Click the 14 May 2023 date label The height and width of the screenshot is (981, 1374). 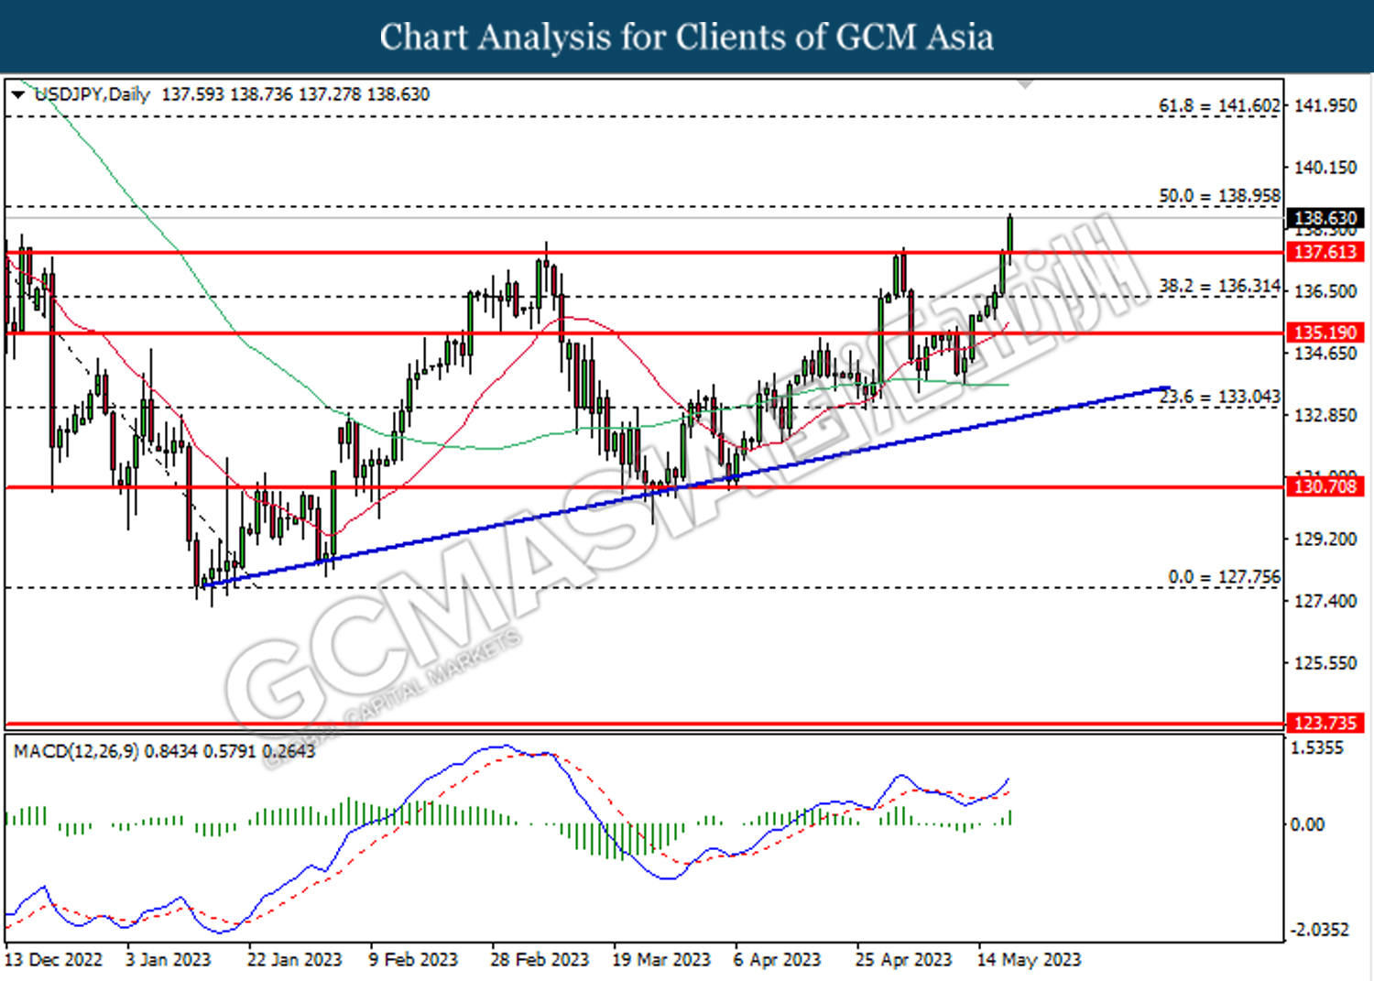(x=1029, y=960)
